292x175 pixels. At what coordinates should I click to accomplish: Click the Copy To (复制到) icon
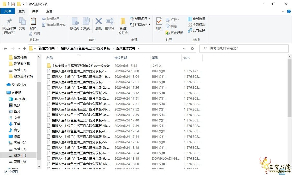pyautogui.click(x=86, y=21)
